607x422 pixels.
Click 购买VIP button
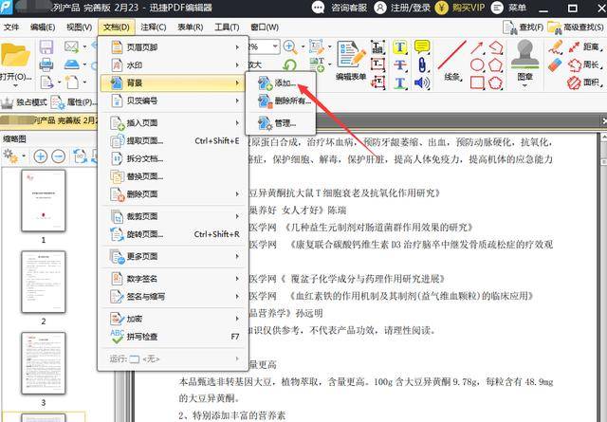click(x=460, y=8)
